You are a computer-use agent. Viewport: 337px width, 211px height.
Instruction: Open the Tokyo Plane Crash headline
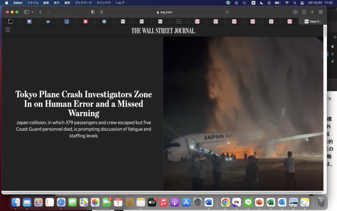coord(84,104)
